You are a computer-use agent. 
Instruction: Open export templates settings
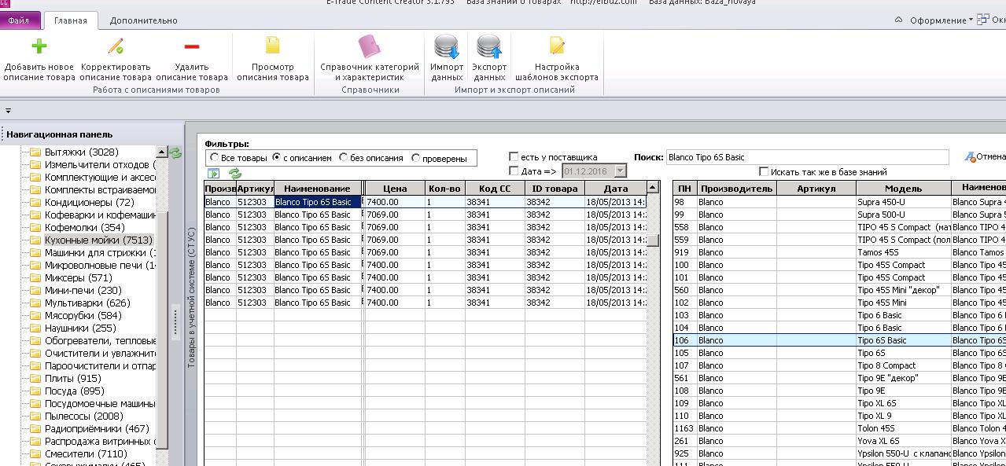[x=557, y=59]
